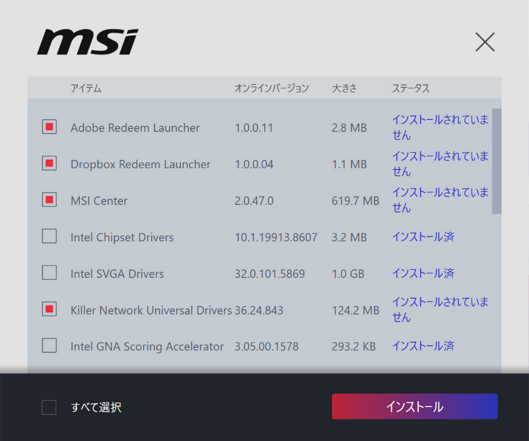Click Intel Chipset Drivers インストール済 status
Image resolution: width=529 pixels, height=441 pixels.
click(x=423, y=237)
